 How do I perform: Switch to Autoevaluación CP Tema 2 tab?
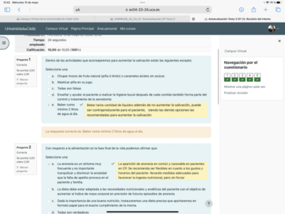point(142,19)
